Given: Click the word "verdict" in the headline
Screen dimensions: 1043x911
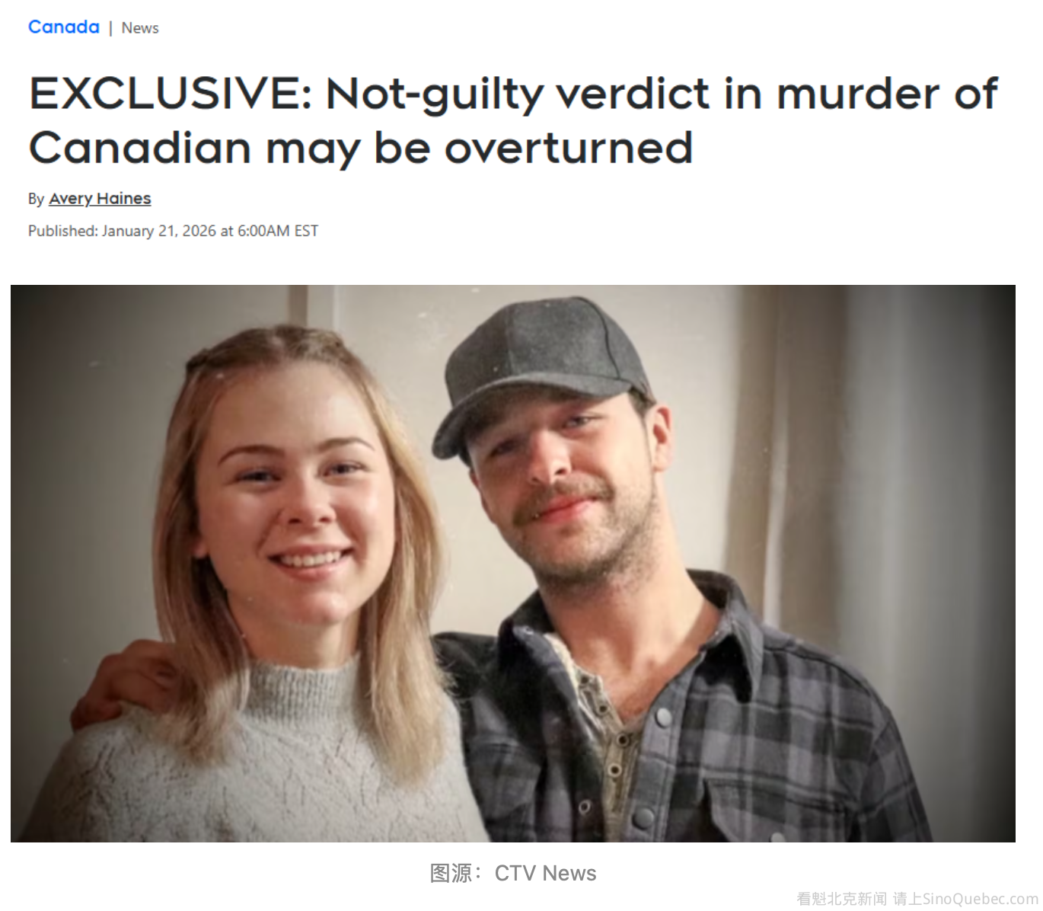Looking at the screenshot, I should pos(633,94).
